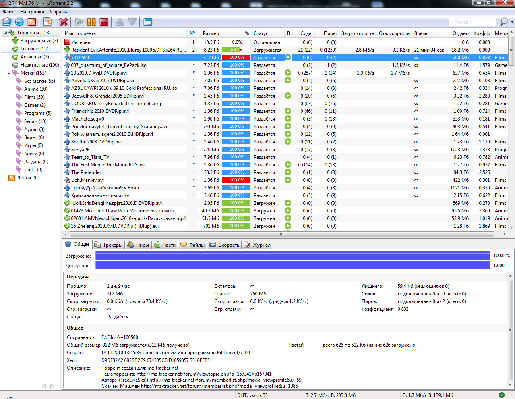The image size is (515, 399).
Task: Sort by Сиды column header
Action: [x=303, y=33]
